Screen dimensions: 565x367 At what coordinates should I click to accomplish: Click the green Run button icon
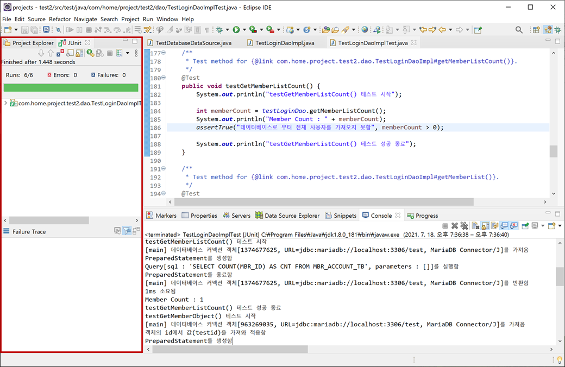pos(236,30)
